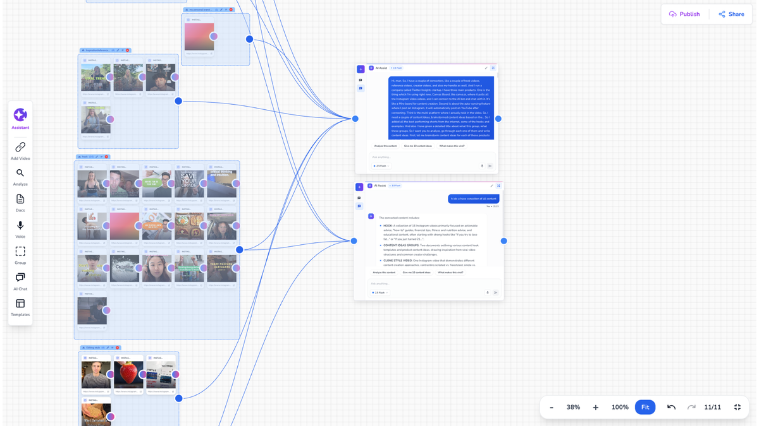
Task: Click the Add Video sidebar tool
Action: pos(20,151)
